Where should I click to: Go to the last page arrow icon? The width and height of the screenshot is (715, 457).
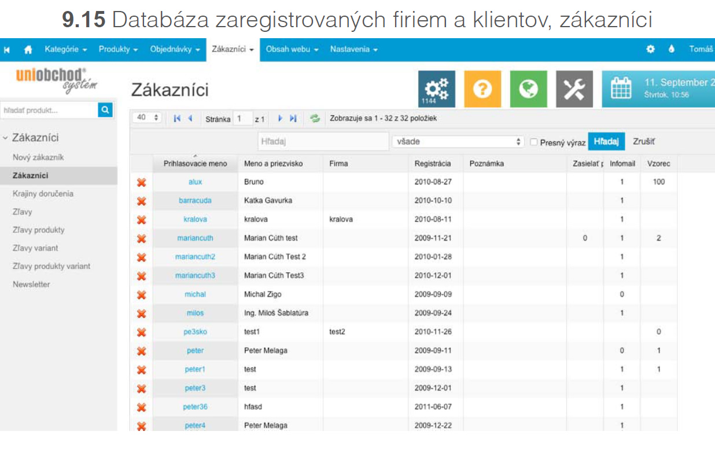293,118
